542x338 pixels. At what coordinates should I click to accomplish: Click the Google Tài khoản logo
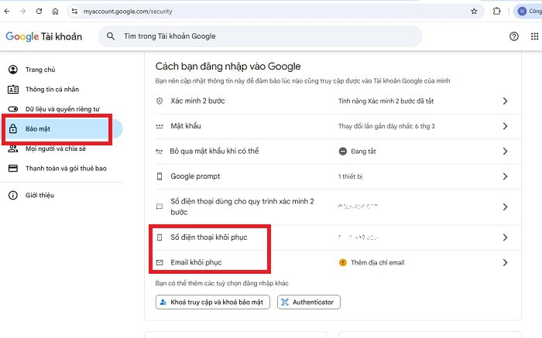coord(43,36)
